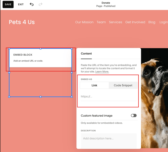Image resolution: width=168 pixels, height=152 pixels.
Task: Click the bottom-left resize handle of block
Action: (x=9, y=97)
